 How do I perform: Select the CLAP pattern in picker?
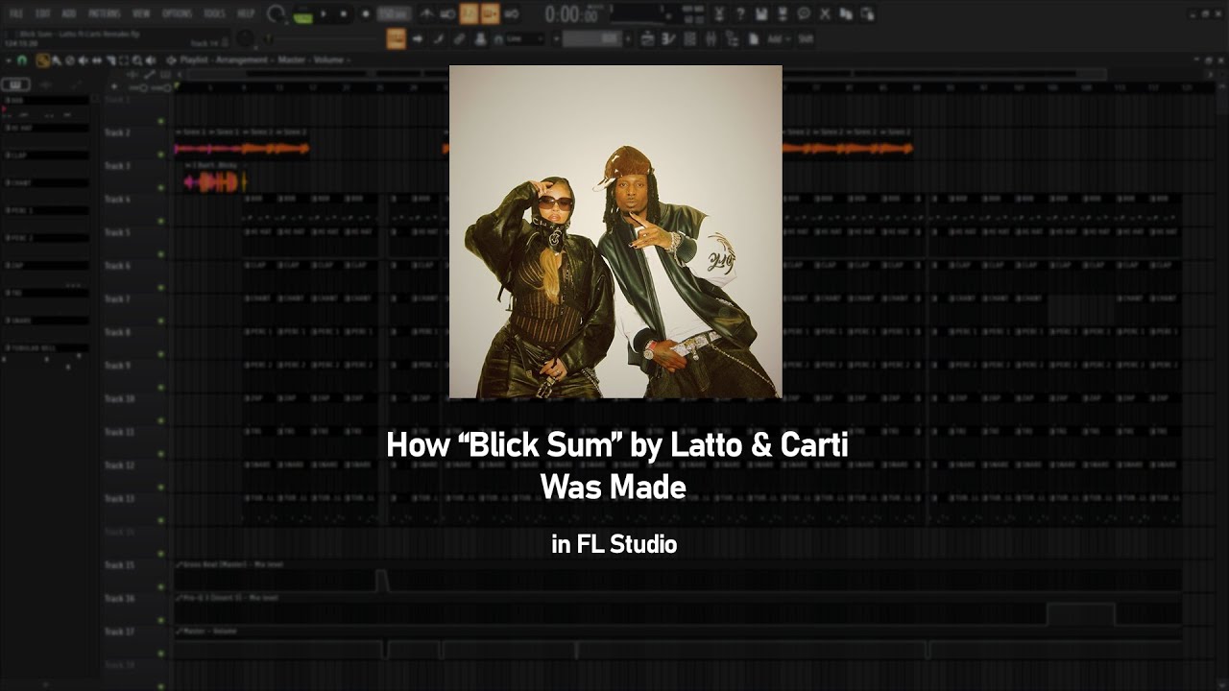coord(47,155)
